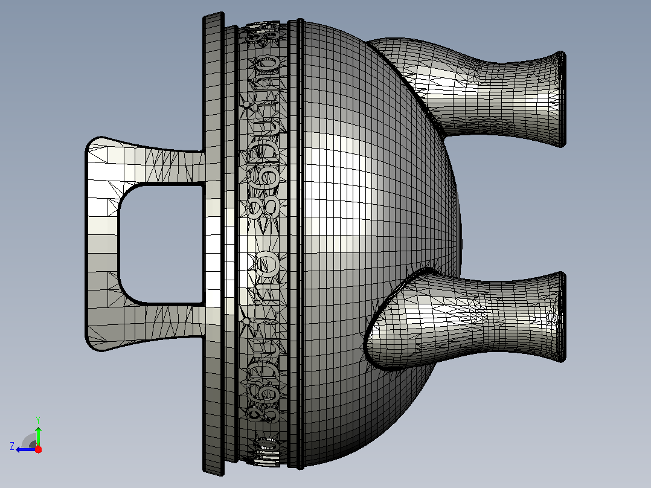Click the red X axis dot on the triad
The width and height of the screenshot is (651, 488).
click(x=38, y=449)
